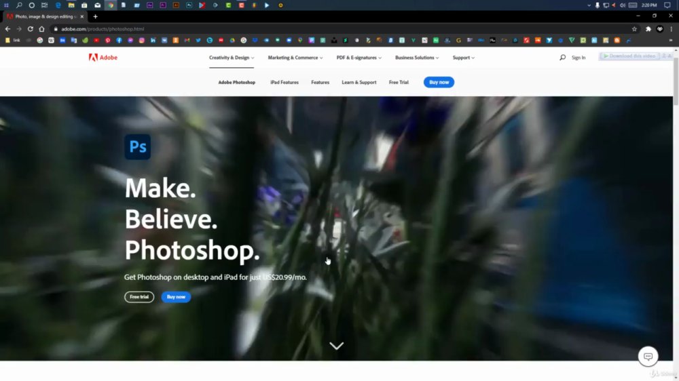Image resolution: width=679 pixels, height=381 pixels.
Task: Go to browser home page
Action: (x=41, y=29)
